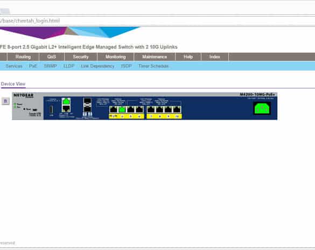Image resolution: width=315 pixels, height=250 pixels.
Task: Open the Routing menu
Action: [23, 57]
